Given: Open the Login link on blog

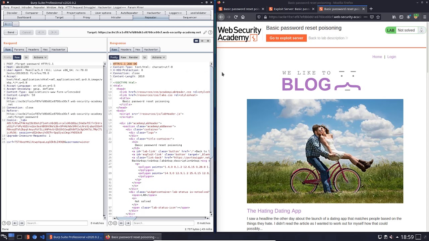Looking at the screenshot, I should coord(391,57).
